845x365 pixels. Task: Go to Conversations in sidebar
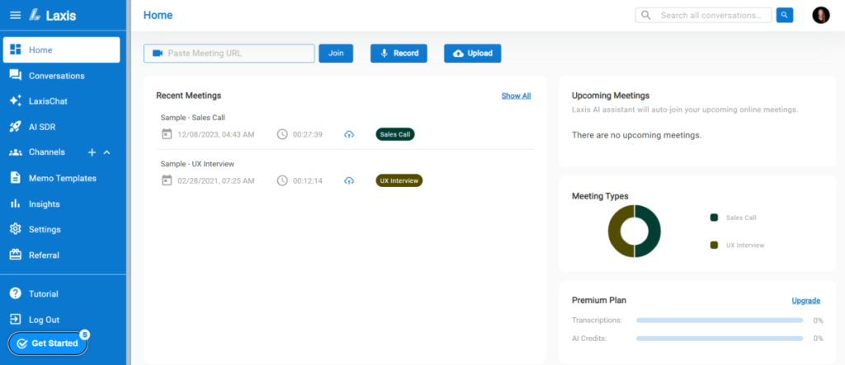point(56,76)
